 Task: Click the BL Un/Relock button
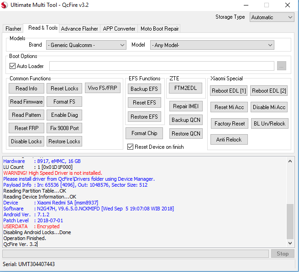[270, 124]
